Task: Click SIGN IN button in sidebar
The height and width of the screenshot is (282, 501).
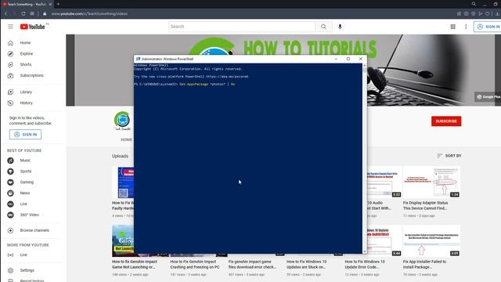Action: [x=25, y=135]
